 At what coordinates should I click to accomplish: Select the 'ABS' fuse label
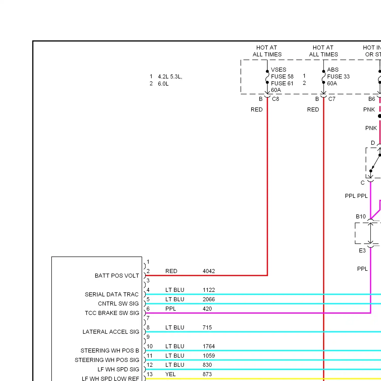(x=333, y=70)
